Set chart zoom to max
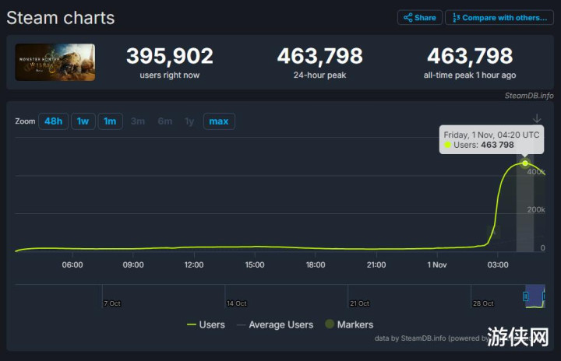The image size is (561, 361). pos(219,121)
